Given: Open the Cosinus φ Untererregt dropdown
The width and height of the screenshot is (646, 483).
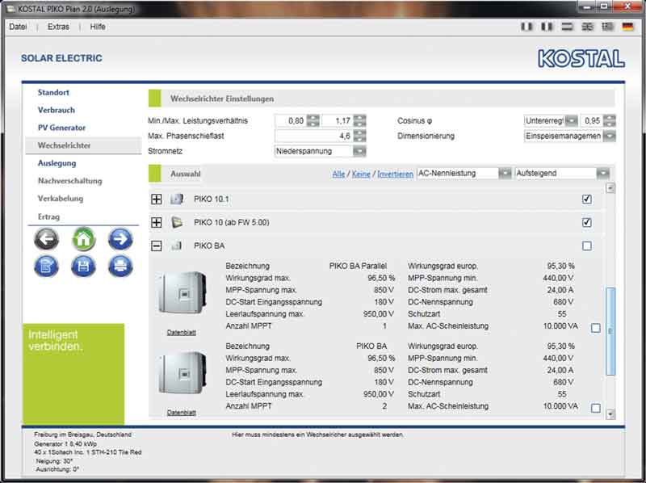Looking at the screenshot, I should (x=551, y=121).
